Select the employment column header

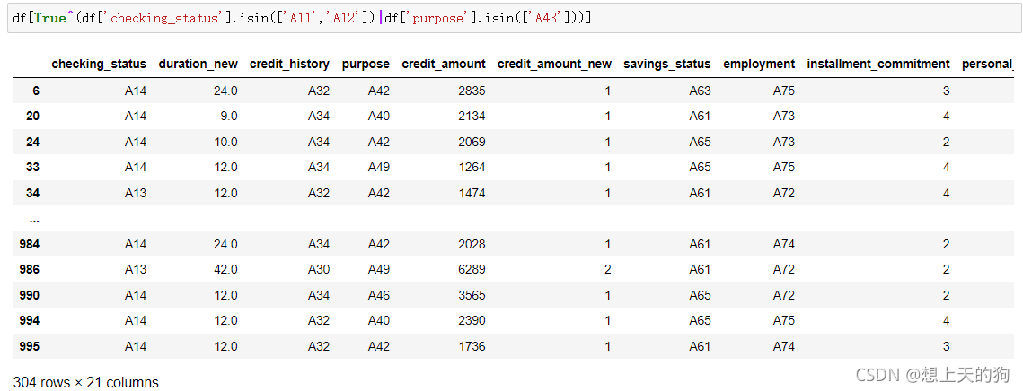tap(760, 64)
